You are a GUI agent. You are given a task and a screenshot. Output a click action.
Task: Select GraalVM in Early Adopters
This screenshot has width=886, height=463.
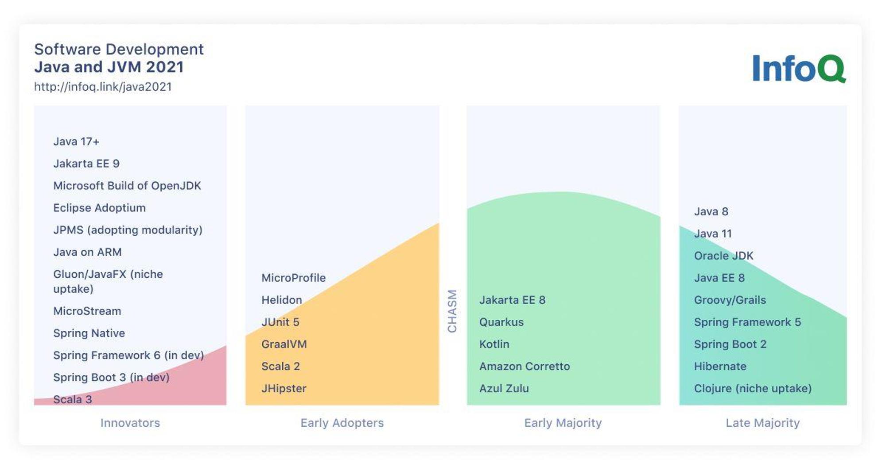click(284, 344)
